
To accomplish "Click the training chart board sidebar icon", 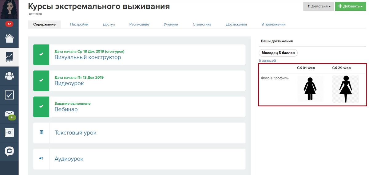I will (x=9, y=57).
